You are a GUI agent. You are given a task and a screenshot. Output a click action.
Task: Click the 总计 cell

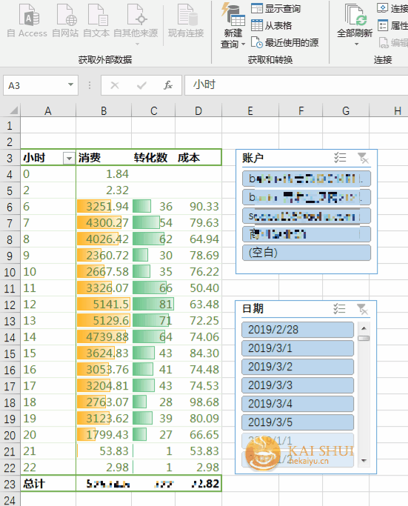pyautogui.click(x=48, y=484)
